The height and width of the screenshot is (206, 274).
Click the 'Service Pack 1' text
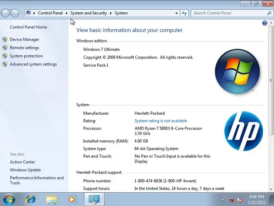point(96,65)
